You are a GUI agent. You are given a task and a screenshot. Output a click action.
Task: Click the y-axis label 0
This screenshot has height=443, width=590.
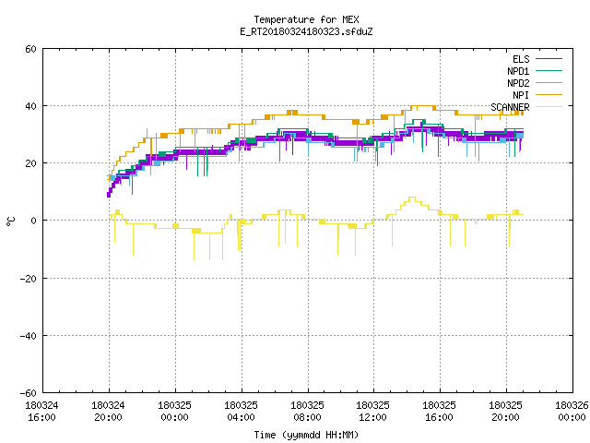coord(33,221)
